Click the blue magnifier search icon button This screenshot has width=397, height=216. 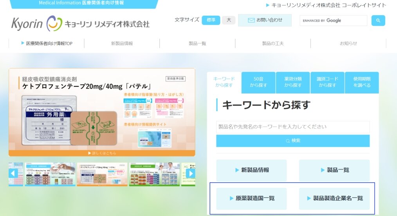pyautogui.click(x=378, y=20)
